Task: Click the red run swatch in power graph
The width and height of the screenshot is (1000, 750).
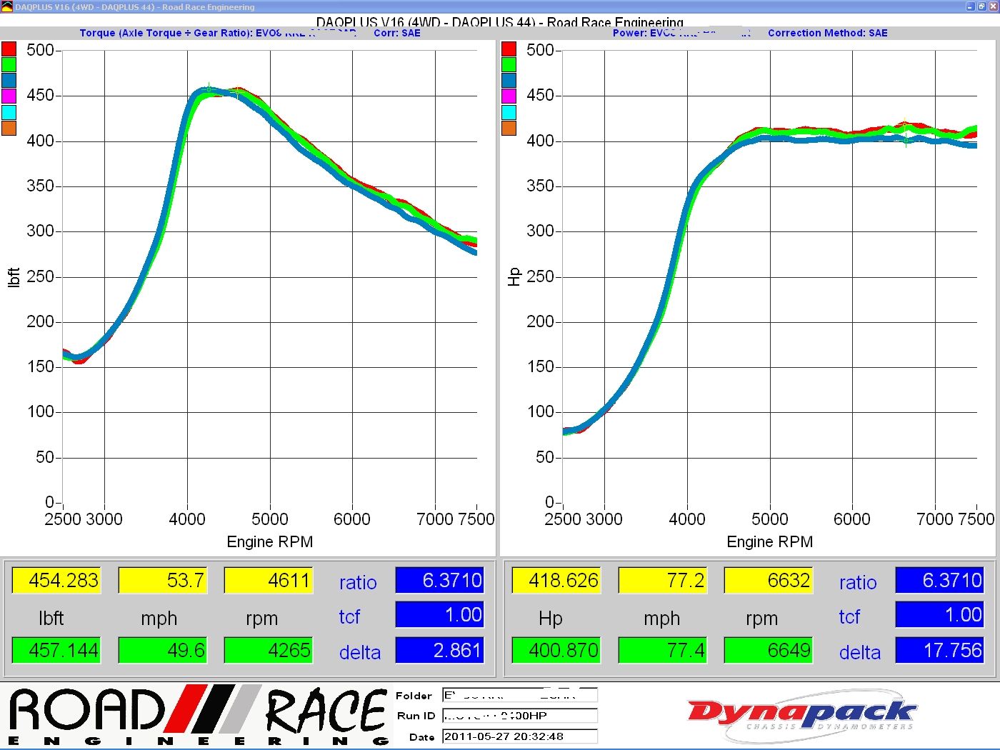Action: click(x=509, y=49)
